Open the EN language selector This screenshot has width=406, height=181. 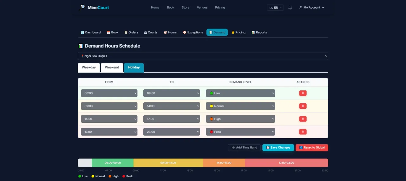pos(275,8)
